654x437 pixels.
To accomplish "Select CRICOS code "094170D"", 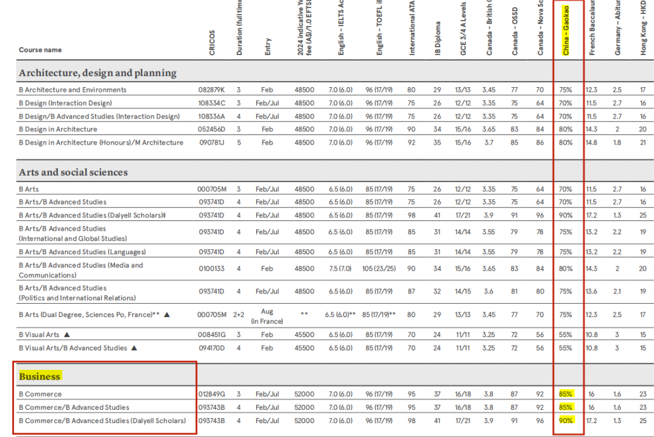I will coord(211,348).
